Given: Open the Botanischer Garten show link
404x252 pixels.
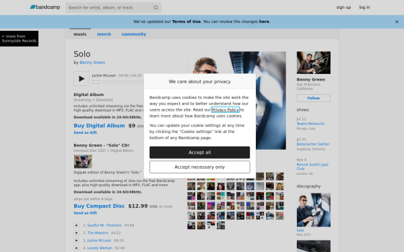Looking at the screenshot, I should click(313, 144).
